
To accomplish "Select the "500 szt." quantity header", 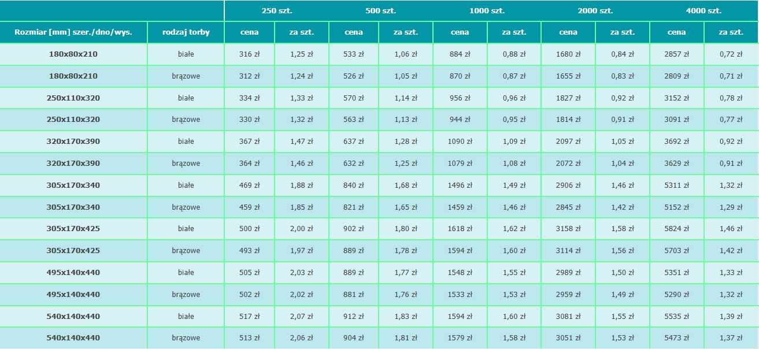I will click(381, 11).
